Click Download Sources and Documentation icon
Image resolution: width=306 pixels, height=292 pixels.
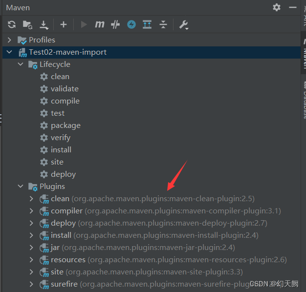44,25
